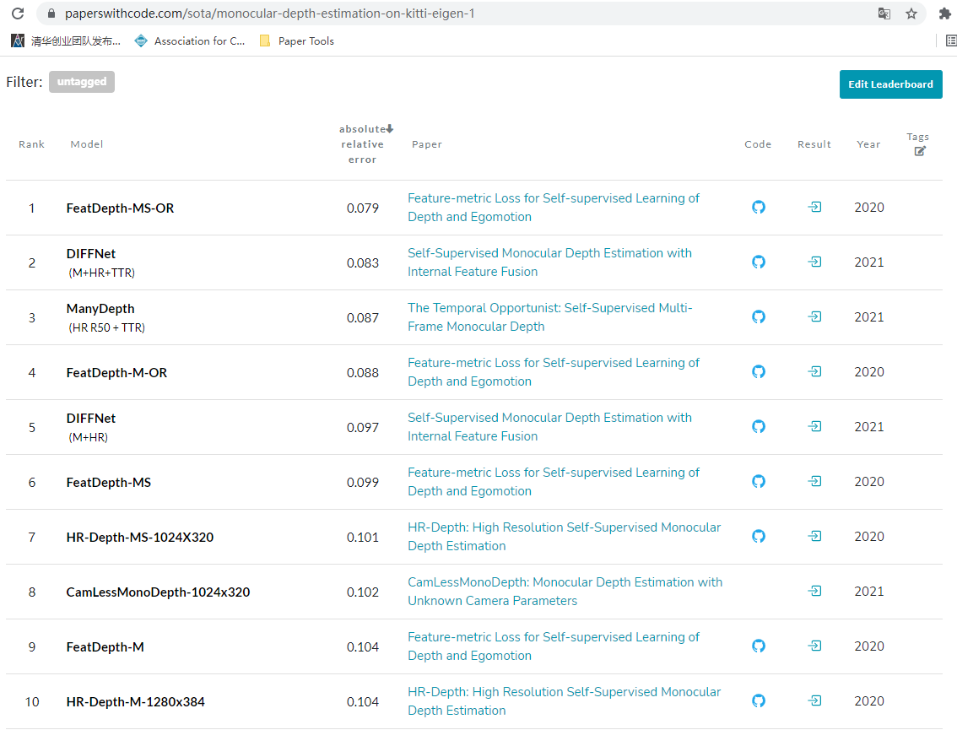
Task: Open GitHub code for HR-Depth-M-1280x384
Action: tap(758, 701)
